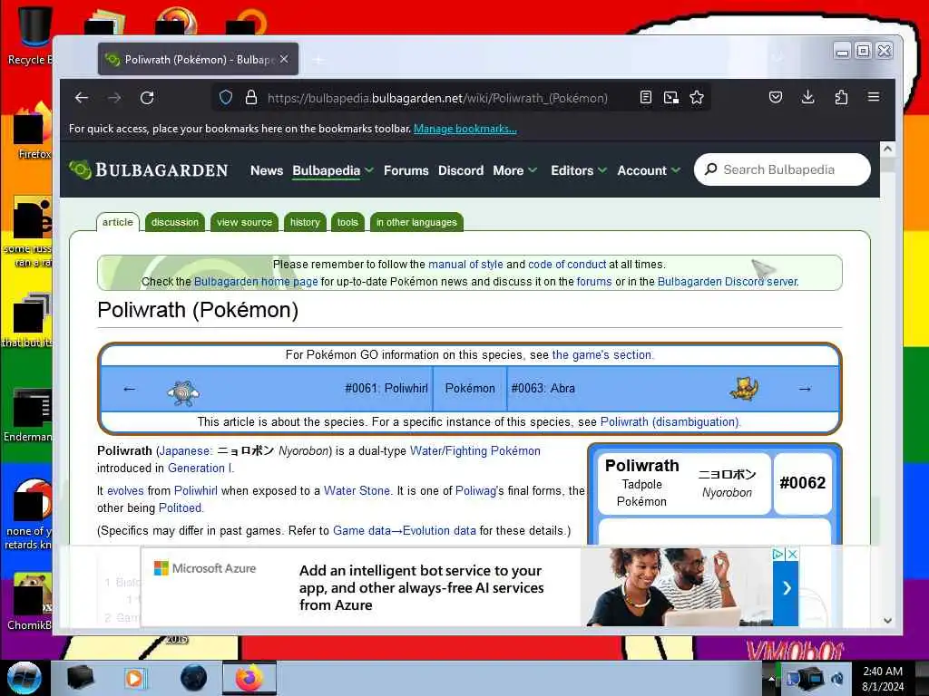Follow the #0063 Abra link
Viewport: 929px width, 696px height.
543,388
